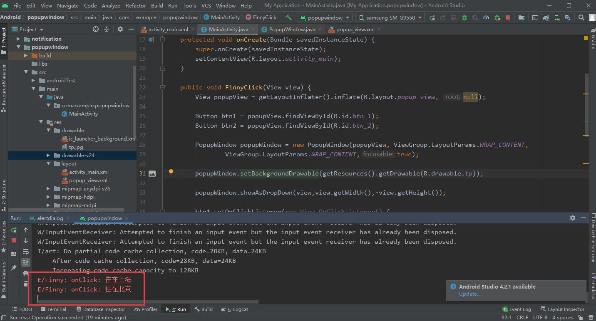Open samsung SM-G9550 device dropdown
This screenshot has width=596, height=321.
(x=390, y=17)
